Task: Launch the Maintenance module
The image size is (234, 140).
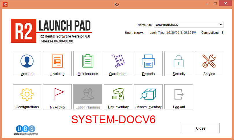Action: [88, 64]
